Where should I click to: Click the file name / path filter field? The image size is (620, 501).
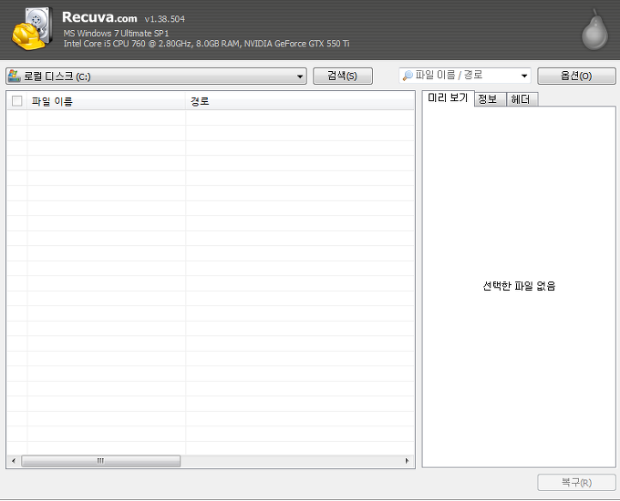click(x=465, y=76)
